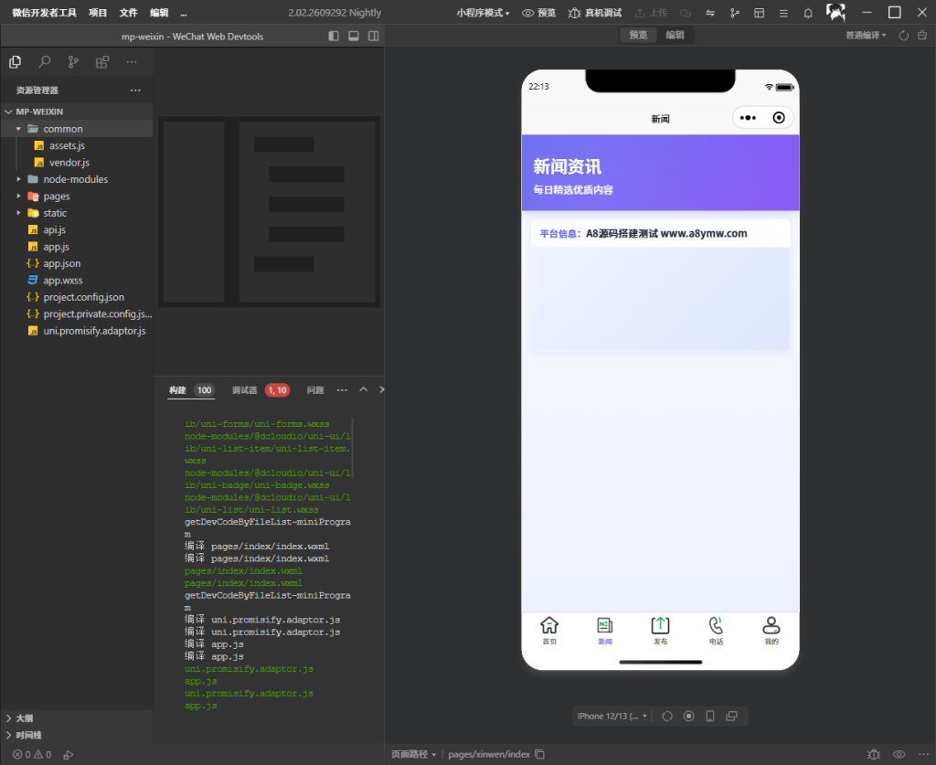The width and height of the screenshot is (936, 765).
Task: Open the Extensions view icon
Action: pos(102,62)
